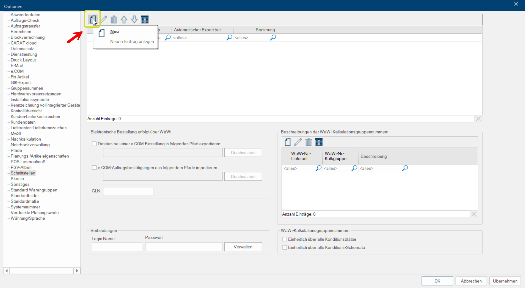Click the Verwalten button

click(x=243, y=247)
